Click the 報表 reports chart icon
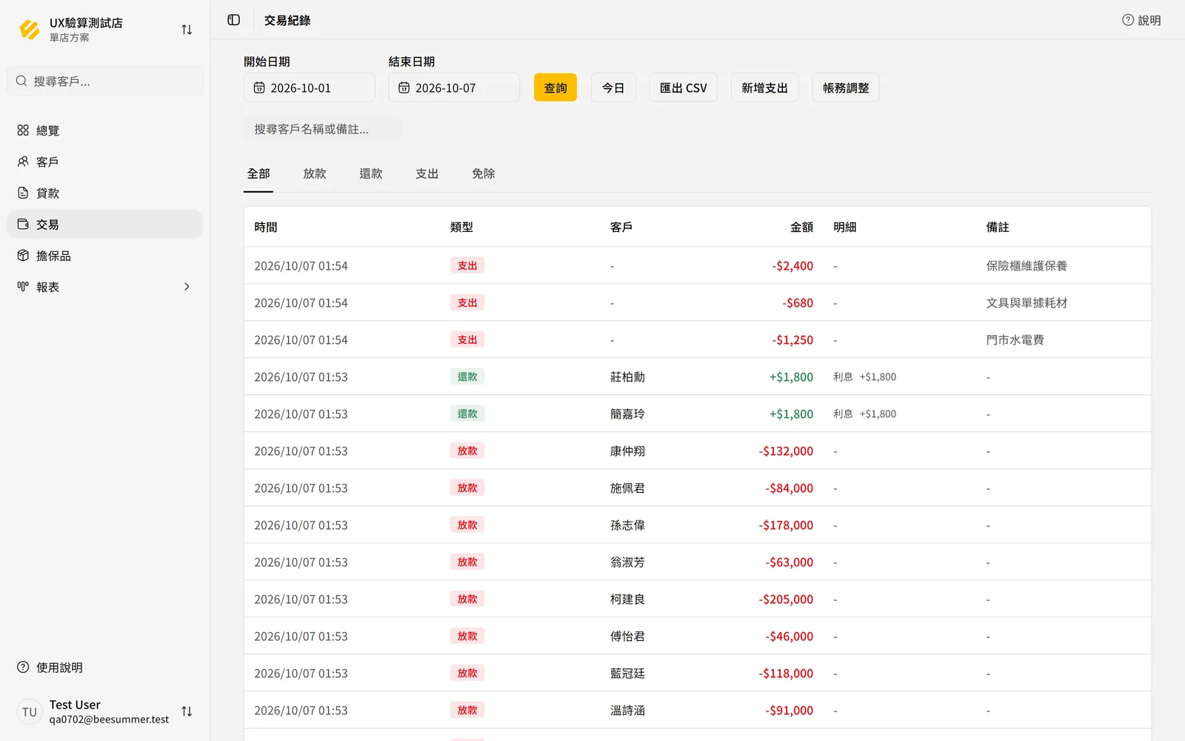1185x741 pixels. point(23,287)
